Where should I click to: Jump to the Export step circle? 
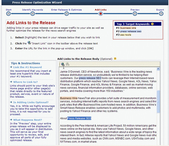(x=161, y=14)
